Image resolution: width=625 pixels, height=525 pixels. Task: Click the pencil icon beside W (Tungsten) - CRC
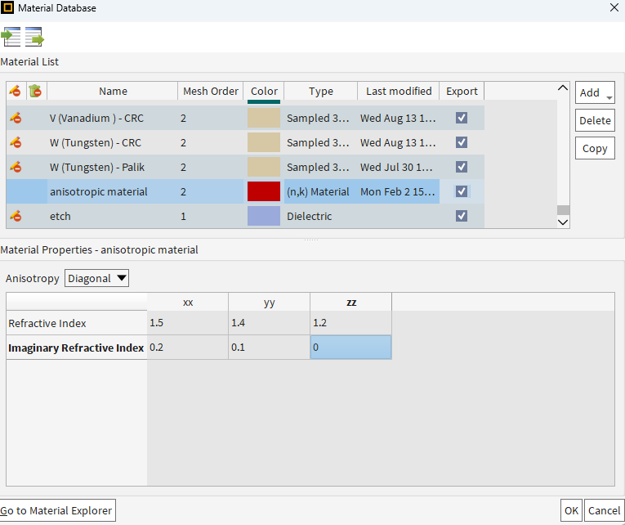pos(16,142)
